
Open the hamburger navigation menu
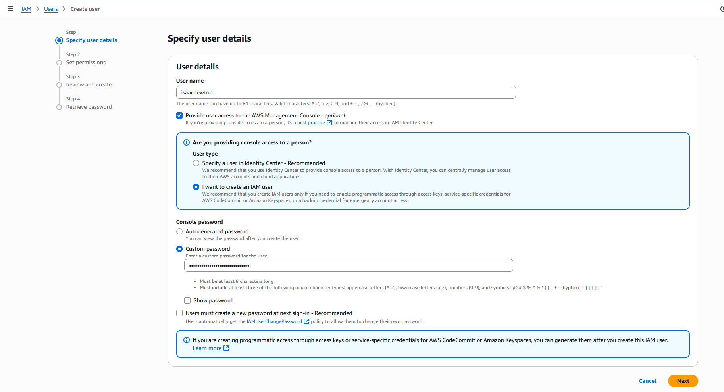coord(11,9)
